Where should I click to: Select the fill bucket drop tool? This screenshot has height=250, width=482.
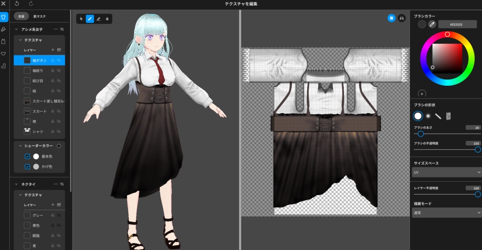107,19
